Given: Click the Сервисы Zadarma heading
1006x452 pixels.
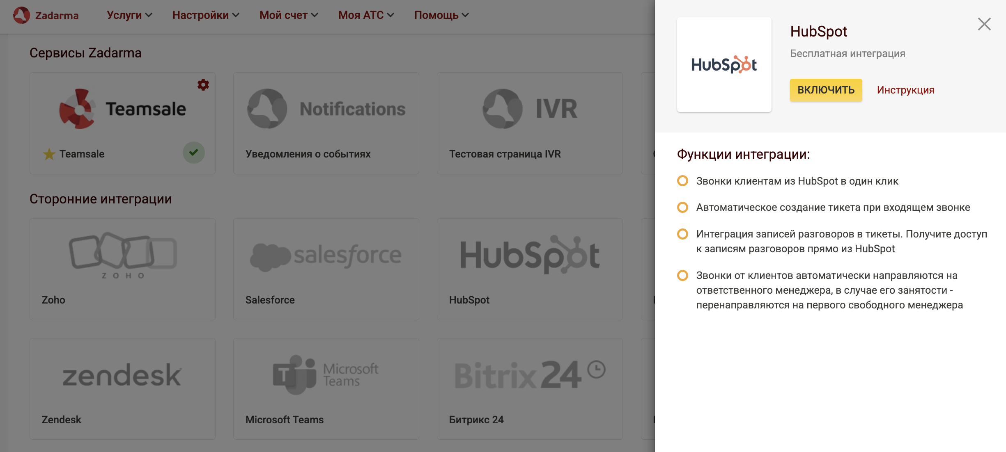Looking at the screenshot, I should coord(85,53).
